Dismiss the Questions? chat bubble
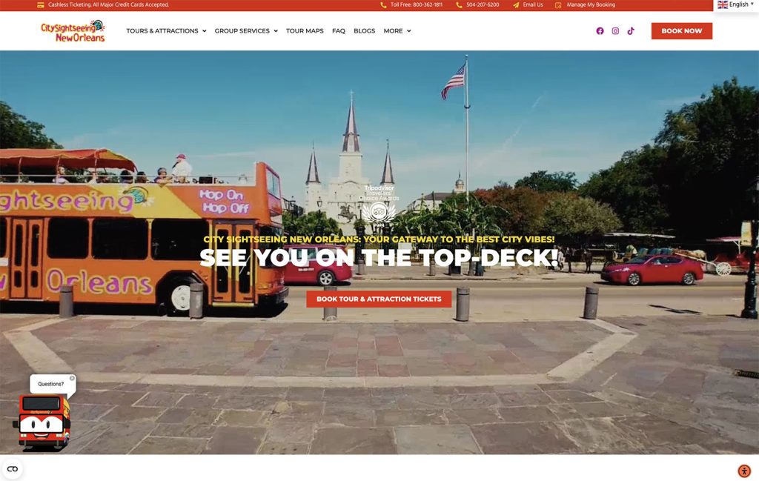 (72, 378)
